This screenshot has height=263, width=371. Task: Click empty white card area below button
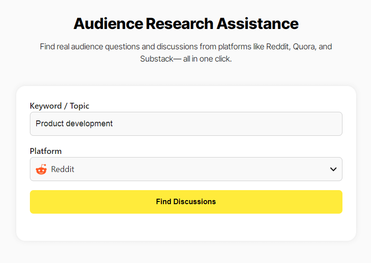point(186,227)
